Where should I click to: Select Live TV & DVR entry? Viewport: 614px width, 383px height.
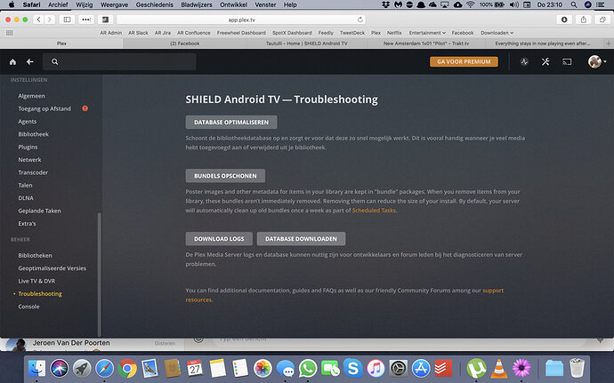pyautogui.click(x=36, y=281)
